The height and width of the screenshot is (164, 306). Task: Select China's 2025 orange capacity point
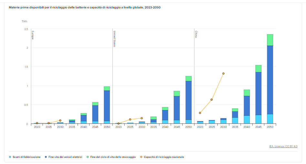(x=212, y=100)
